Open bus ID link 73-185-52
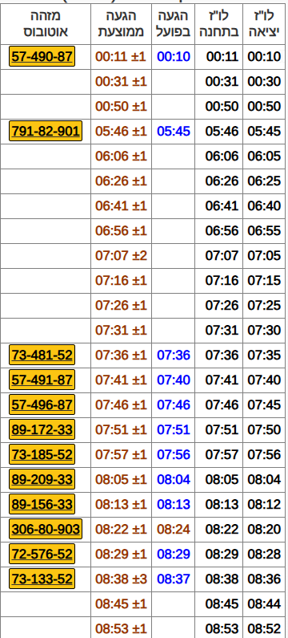Viewport: 288px width, 638px height. point(42,454)
